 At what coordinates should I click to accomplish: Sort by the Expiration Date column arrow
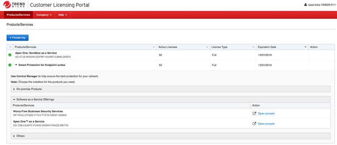(305, 47)
